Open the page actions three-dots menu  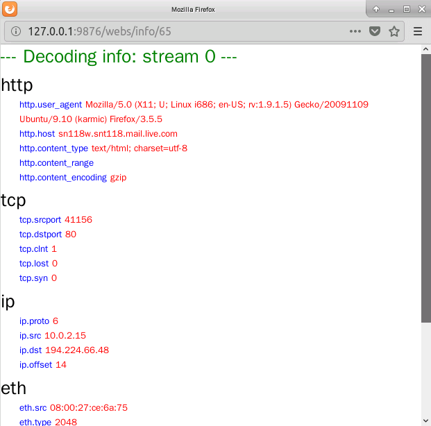point(355,31)
